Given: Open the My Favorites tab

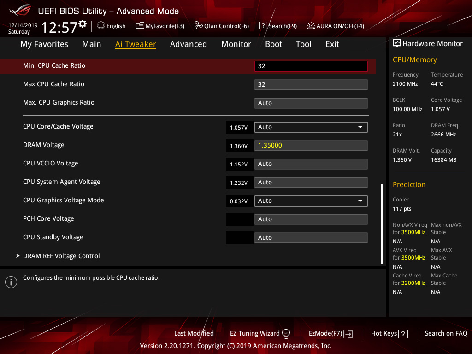Looking at the screenshot, I should pyautogui.click(x=44, y=44).
